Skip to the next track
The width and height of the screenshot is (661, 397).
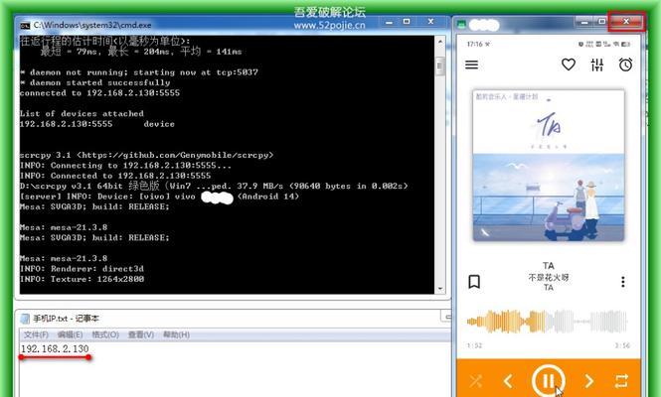(588, 381)
